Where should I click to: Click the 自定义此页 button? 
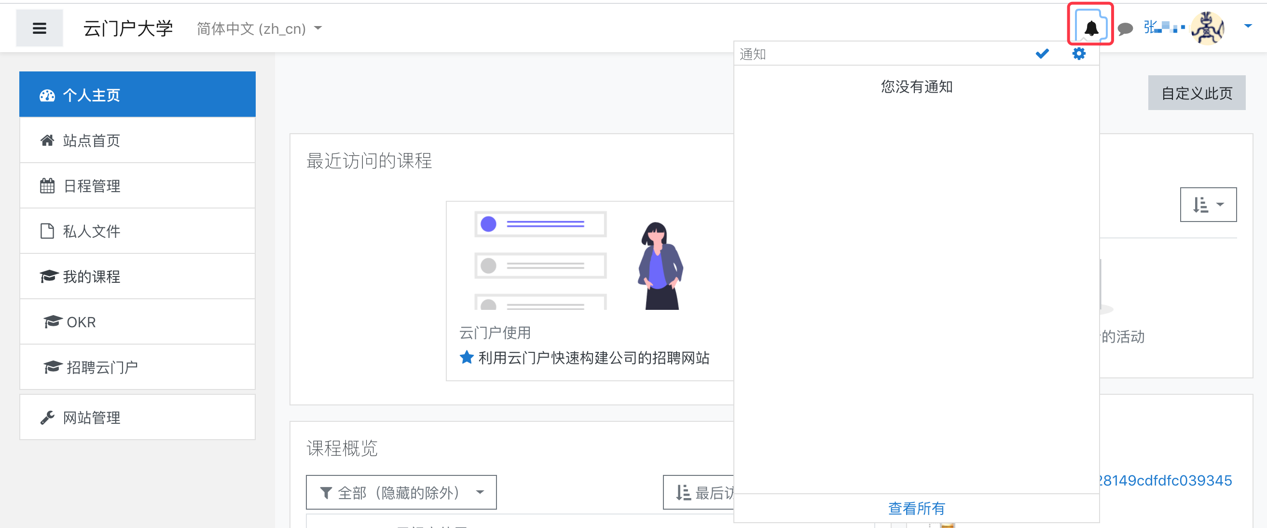tap(1196, 93)
